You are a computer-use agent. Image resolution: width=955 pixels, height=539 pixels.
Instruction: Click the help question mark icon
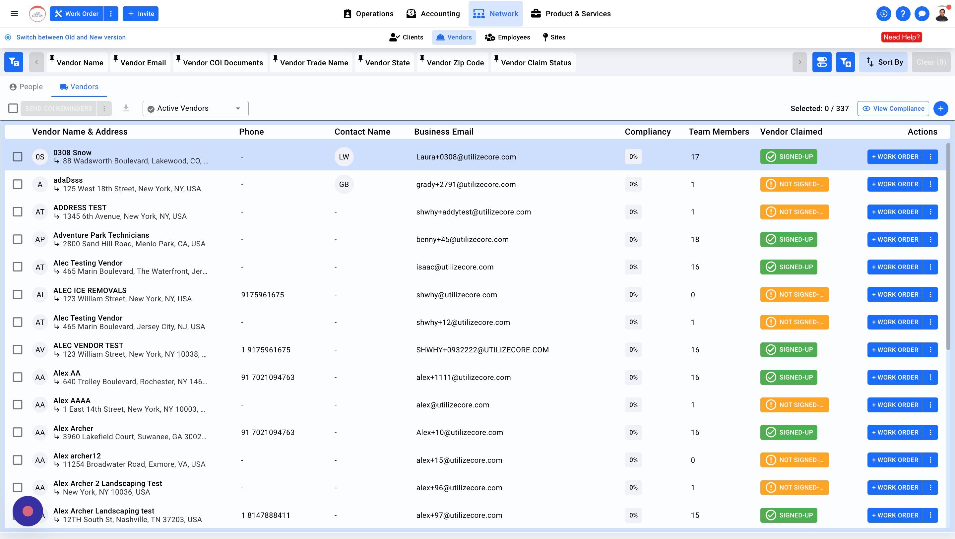pyautogui.click(x=903, y=14)
